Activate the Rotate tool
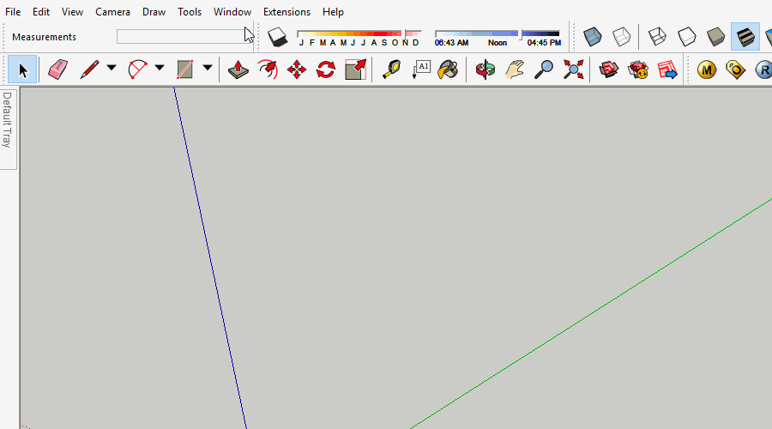This screenshot has height=429, width=772. [326, 69]
